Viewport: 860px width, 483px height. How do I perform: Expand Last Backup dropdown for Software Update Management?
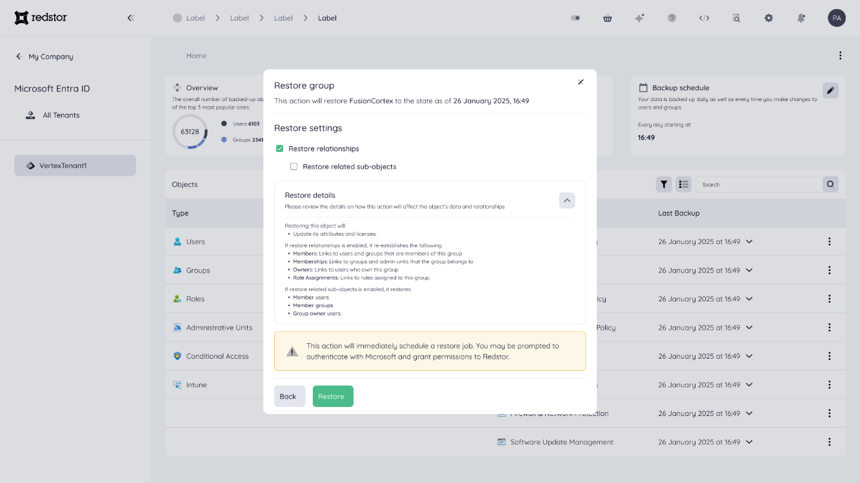click(x=749, y=442)
